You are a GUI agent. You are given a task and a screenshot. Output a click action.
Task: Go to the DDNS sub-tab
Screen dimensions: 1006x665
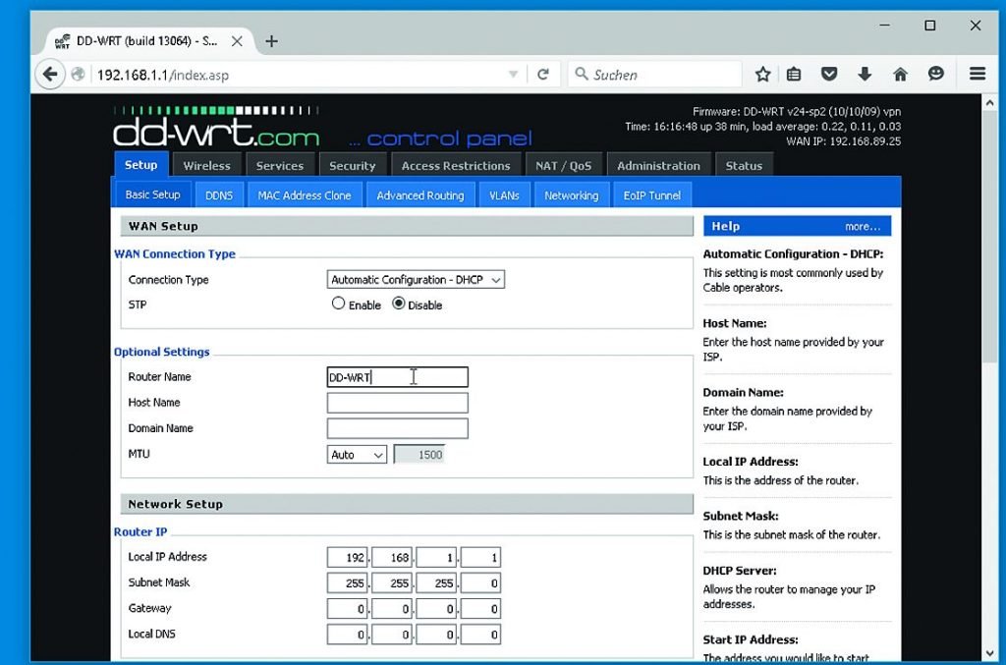pyautogui.click(x=219, y=195)
